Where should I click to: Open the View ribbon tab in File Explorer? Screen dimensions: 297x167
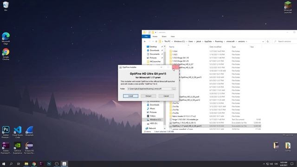click(173, 36)
